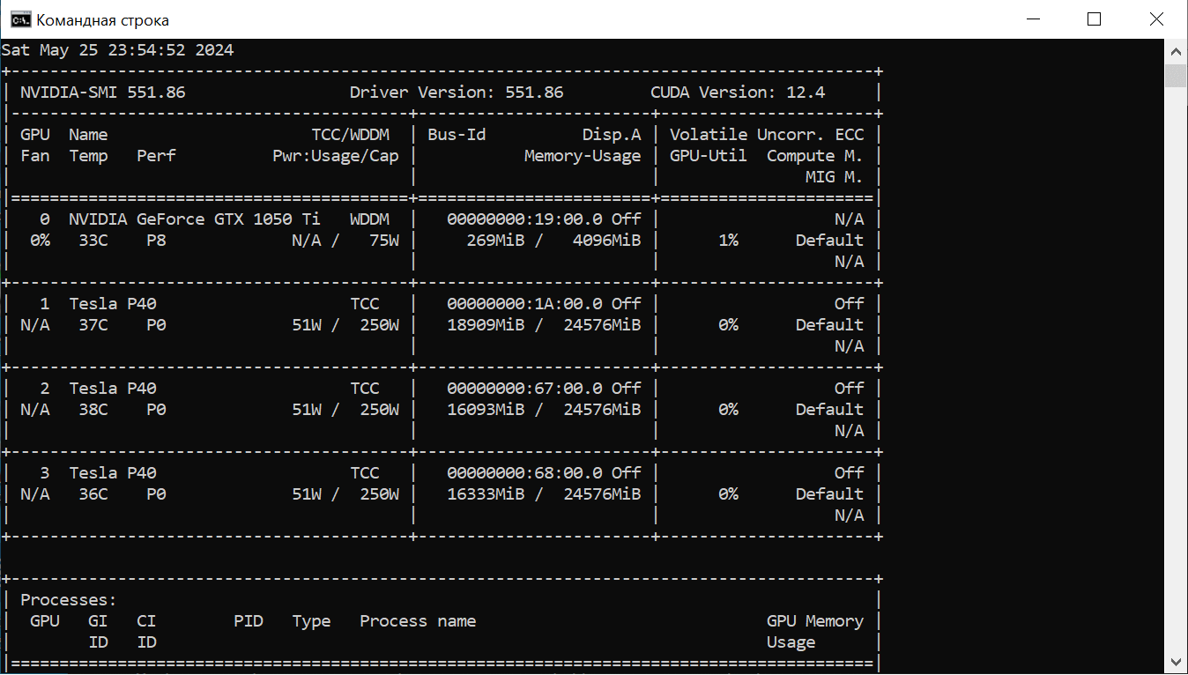1188x675 pixels.
Task: Click the 'Pwr:Usage/Cap' column header
Action: click(336, 156)
